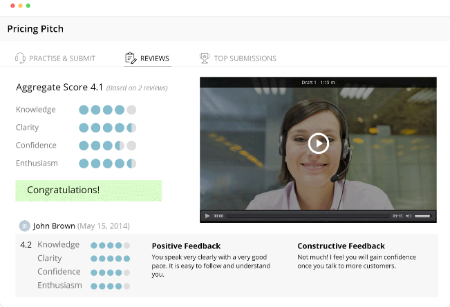Click the clipboard pencil Reviews icon
The height and width of the screenshot is (307, 450).
pyautogui.click(x=131, y=58)
